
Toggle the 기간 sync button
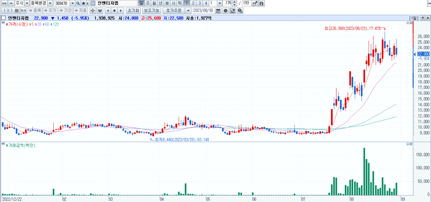point(66,11)
